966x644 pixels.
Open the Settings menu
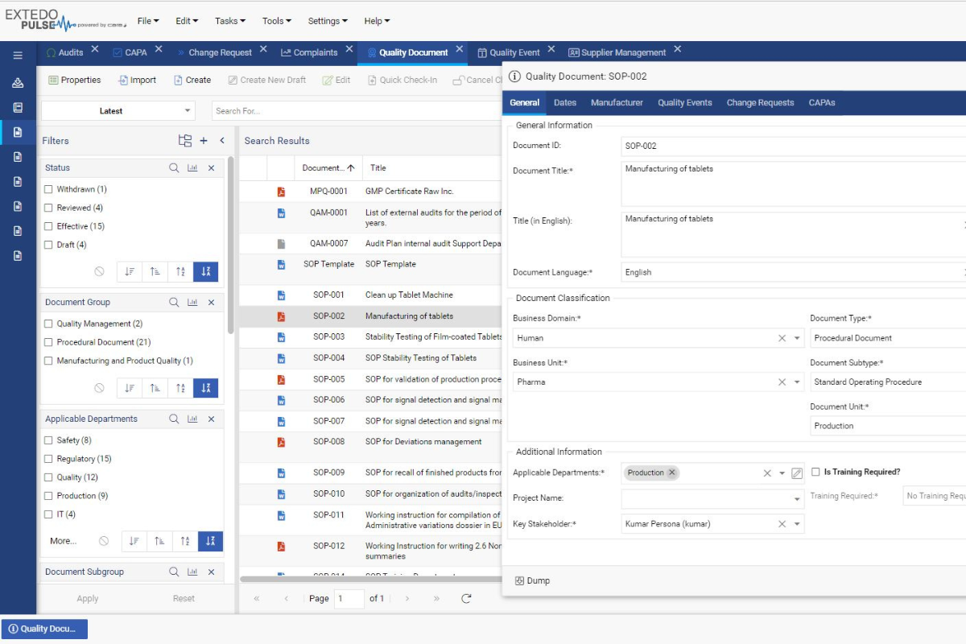coord(328,21)
